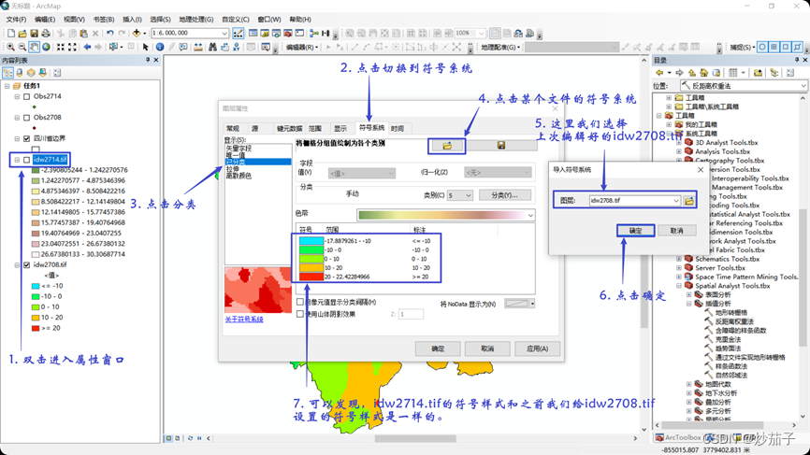Click 应用(A) in layer properties

pyautogui.click(x=537, y=348)
